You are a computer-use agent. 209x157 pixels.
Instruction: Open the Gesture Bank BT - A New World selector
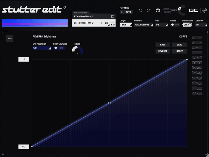(x=93, y=16)
